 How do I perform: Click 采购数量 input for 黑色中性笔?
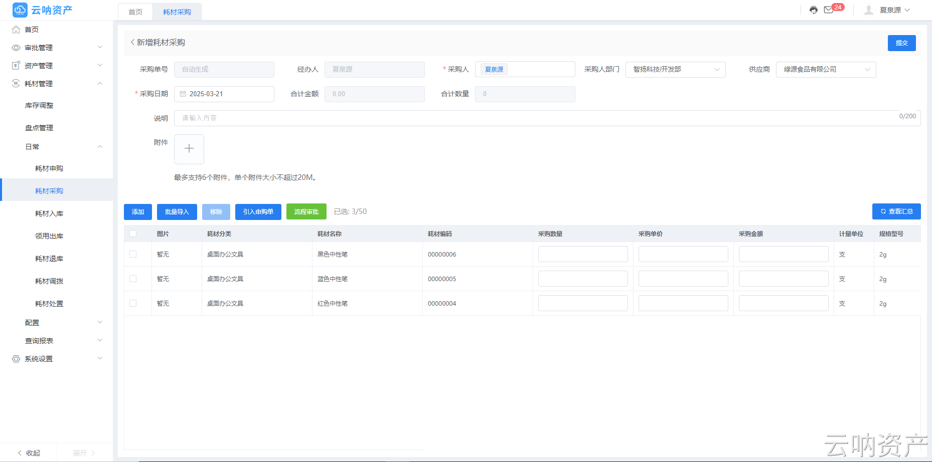tap(583, 254)
